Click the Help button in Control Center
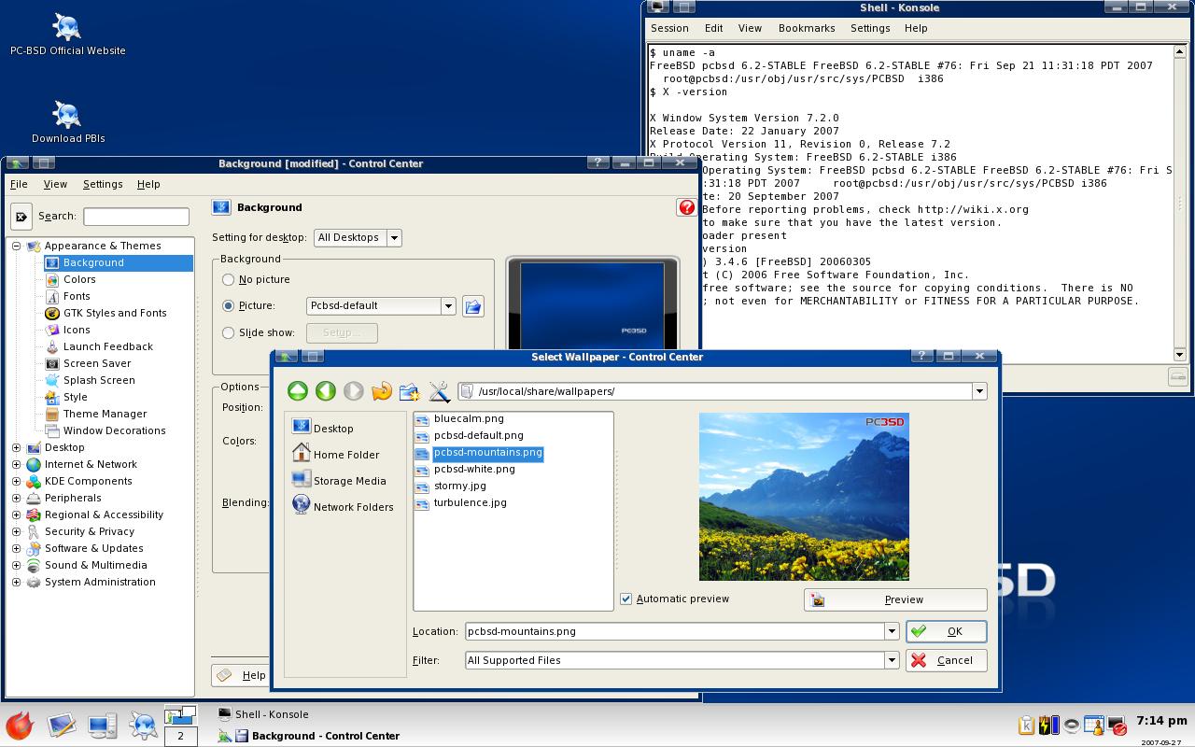 pyautogui.click(x=242, y=676)
